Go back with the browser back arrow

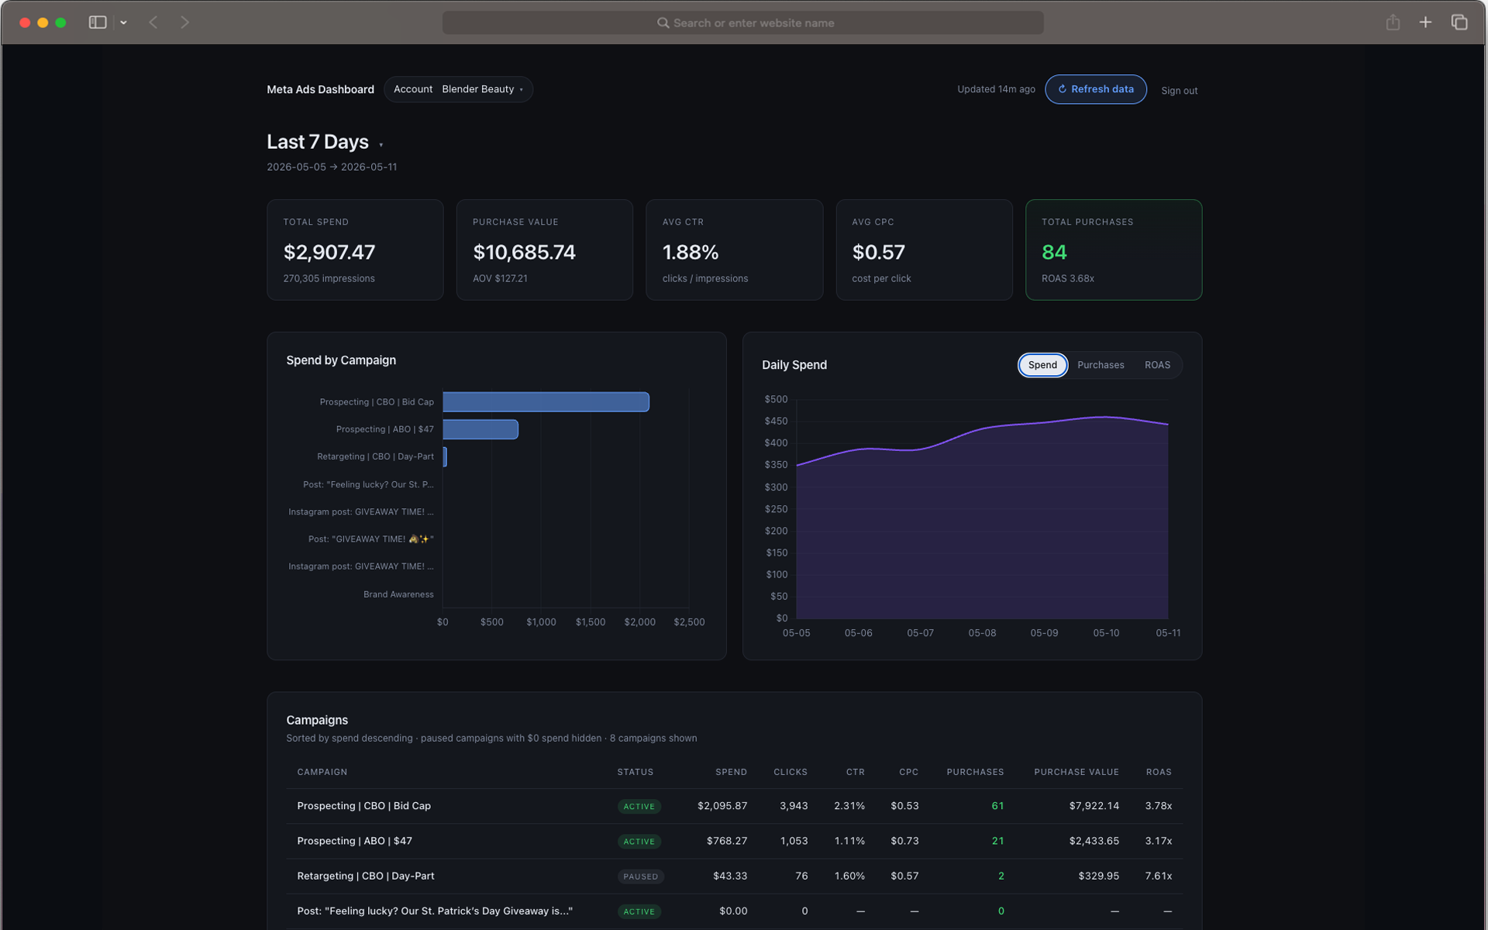(x=153, y=22)
